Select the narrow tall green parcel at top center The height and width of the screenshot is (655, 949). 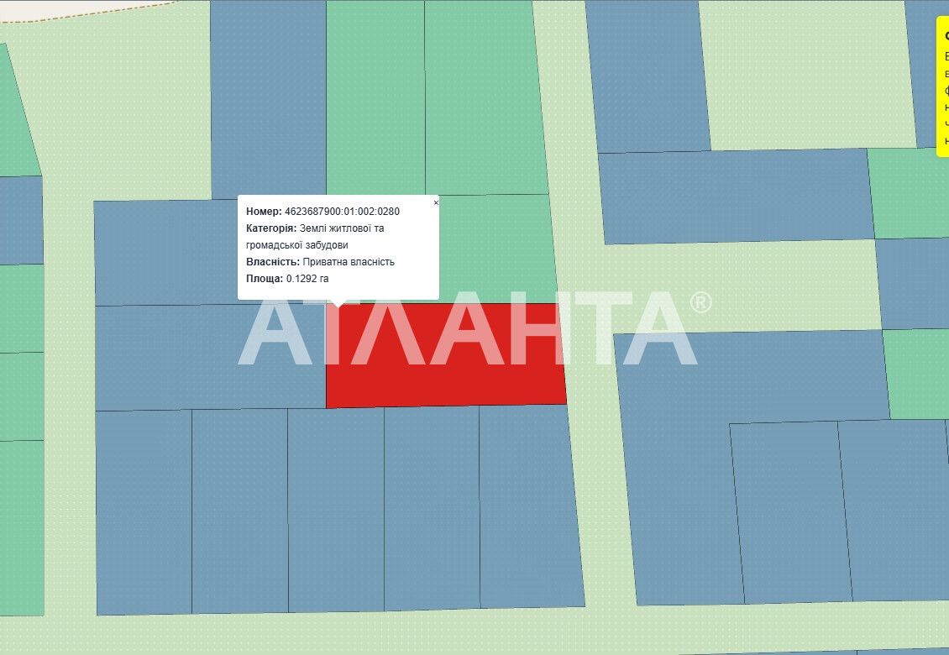(x=375, y=97)
